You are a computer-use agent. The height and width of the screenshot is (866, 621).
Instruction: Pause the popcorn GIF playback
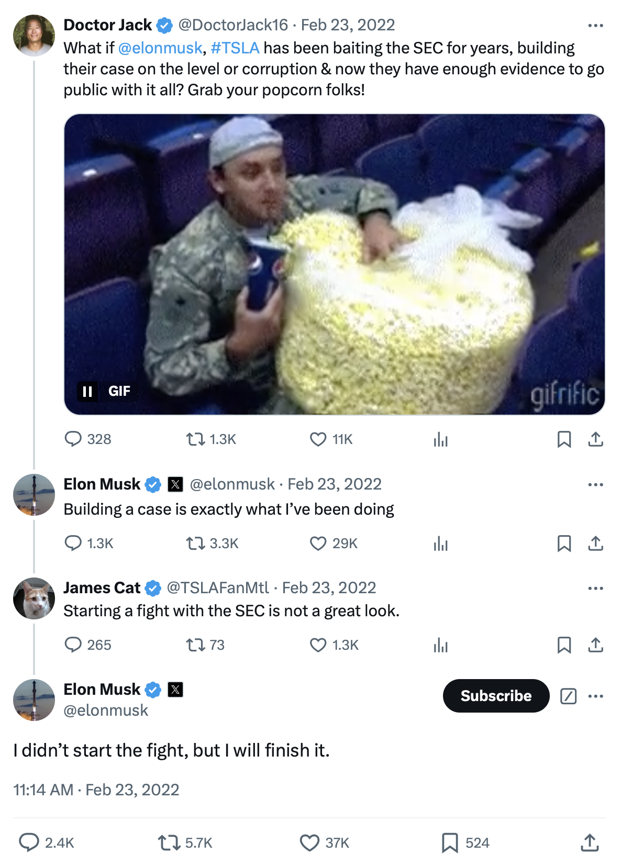pos(87,391)
